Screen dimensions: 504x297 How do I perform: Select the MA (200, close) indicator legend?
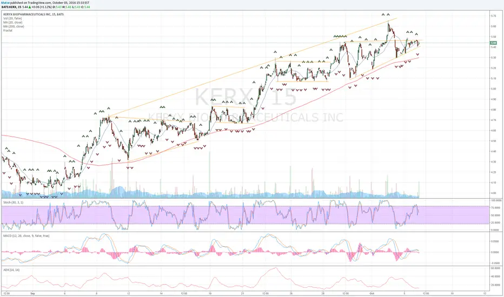[x=14, y=26]
